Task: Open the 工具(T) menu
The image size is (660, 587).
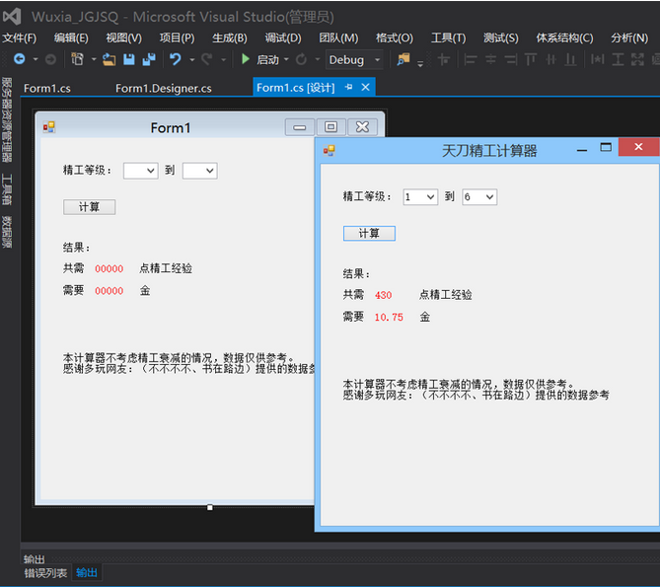Action: coord(448,37)
